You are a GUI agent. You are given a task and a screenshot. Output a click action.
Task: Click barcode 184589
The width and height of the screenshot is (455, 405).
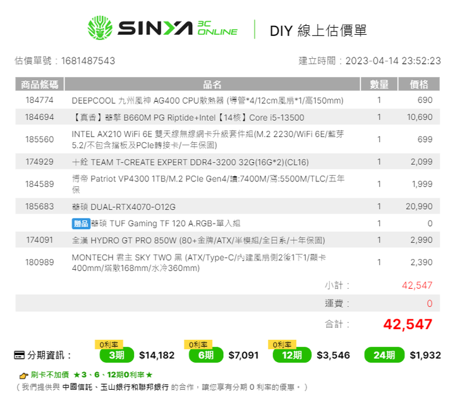[x=39, y=184]
